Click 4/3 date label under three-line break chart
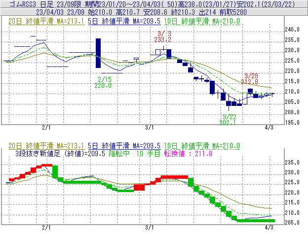308x234 pixels. (269, 228)
